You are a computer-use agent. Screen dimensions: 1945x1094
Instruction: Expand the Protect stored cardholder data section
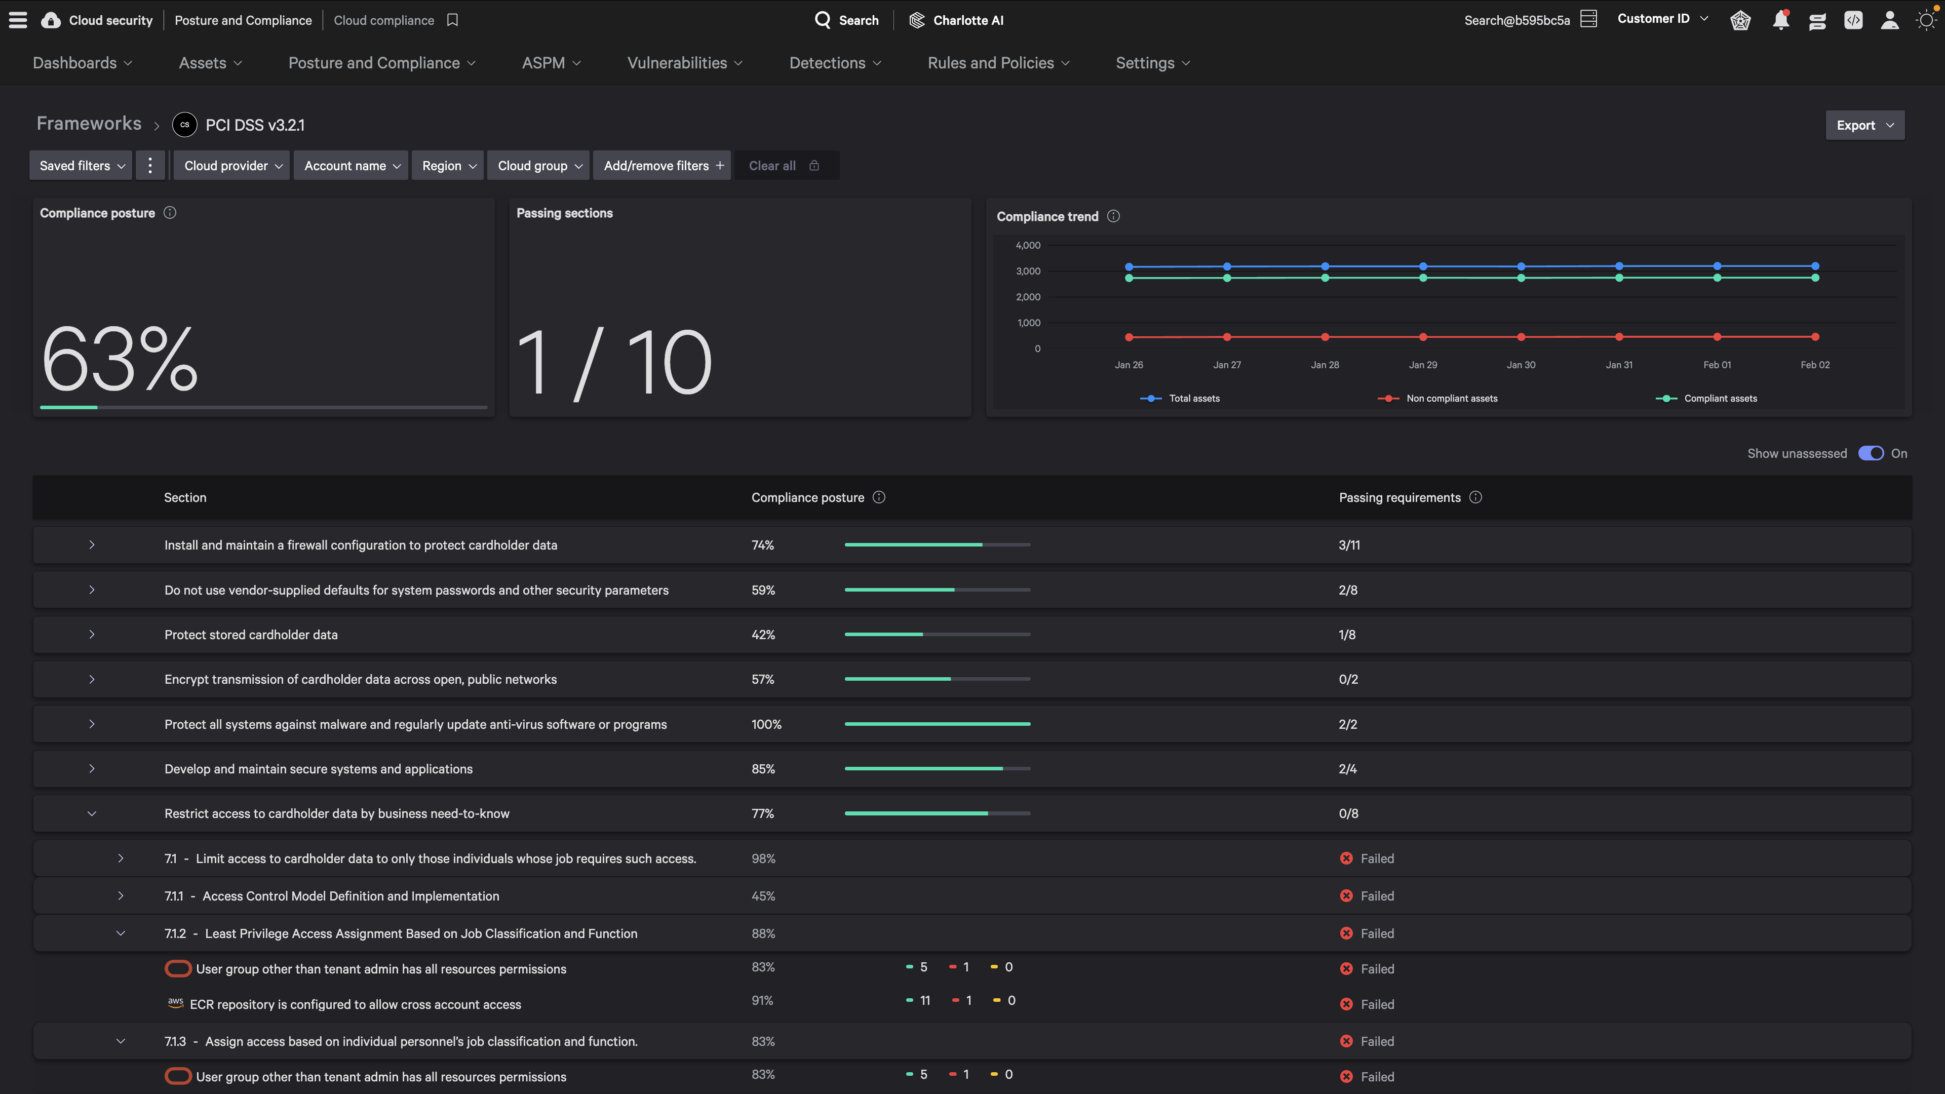[x=91, y=634]
